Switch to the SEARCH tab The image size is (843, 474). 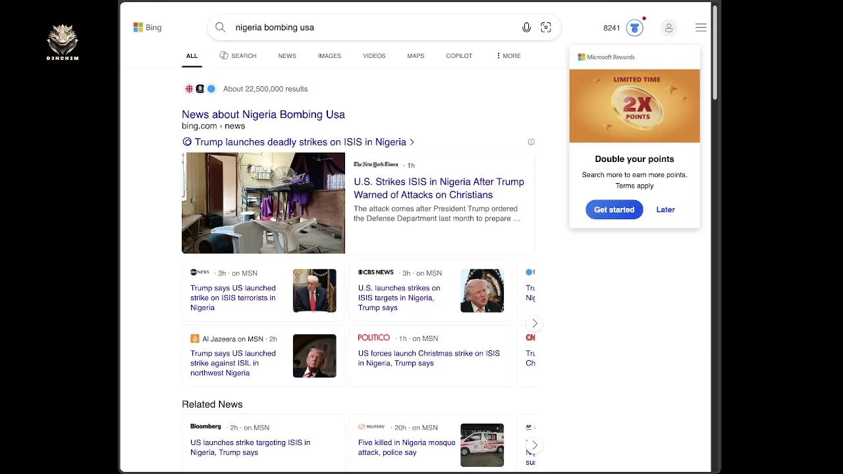(238, 56)
